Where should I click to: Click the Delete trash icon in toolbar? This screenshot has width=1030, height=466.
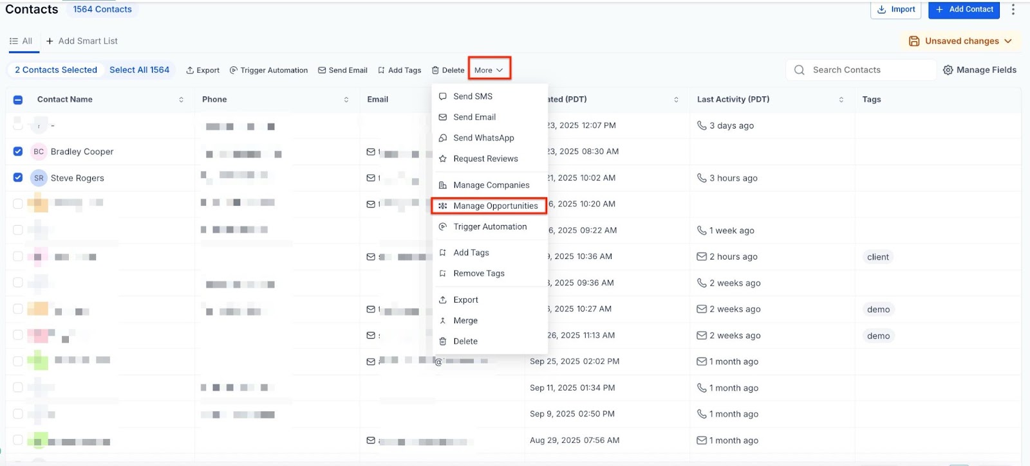click(x=435, y=70)
